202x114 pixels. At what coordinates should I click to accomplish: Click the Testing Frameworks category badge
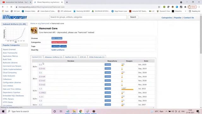tap(59, 42)
